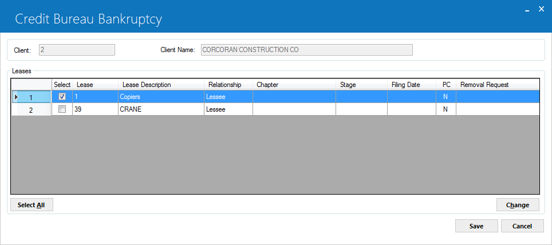This screenshot has height=245, width=552.
Task: Click the Client Name field
Action: coord(306,50)
